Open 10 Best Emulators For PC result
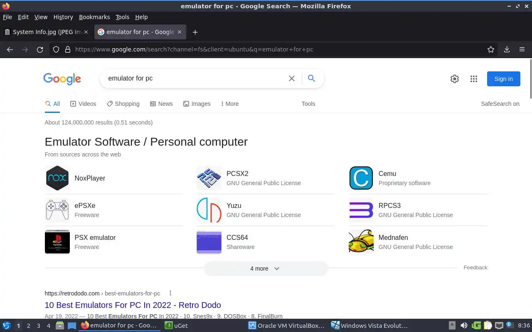 pyautogui.click(x=133, y=305)
